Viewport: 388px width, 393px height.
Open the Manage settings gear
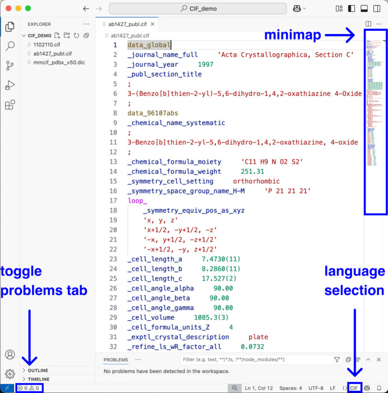click(x=10, y=374)
